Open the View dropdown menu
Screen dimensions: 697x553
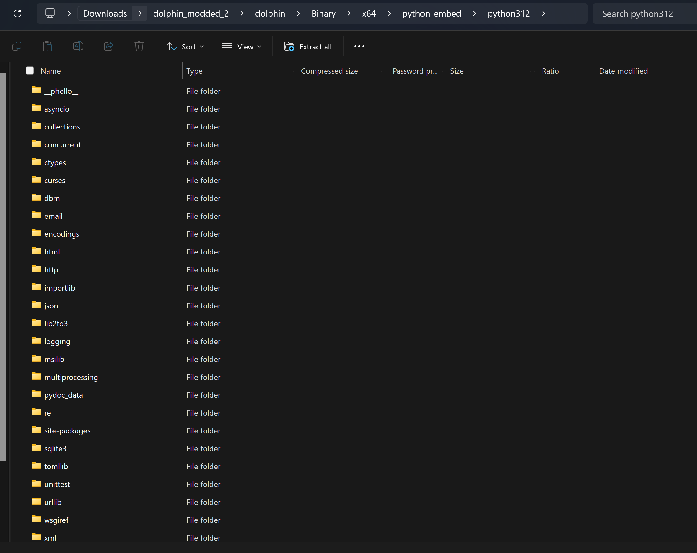click(241, 47)
